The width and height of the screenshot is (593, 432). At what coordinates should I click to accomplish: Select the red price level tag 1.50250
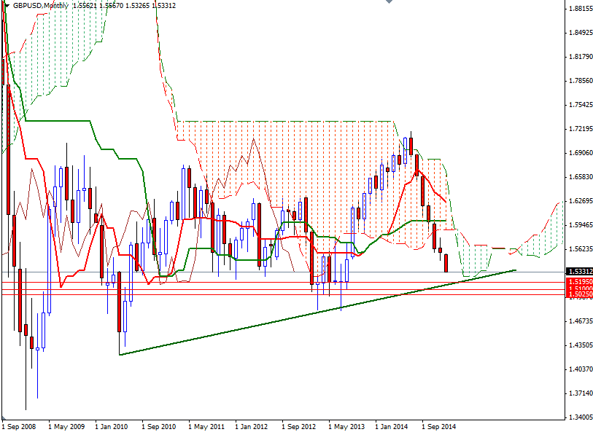point(579,296)
